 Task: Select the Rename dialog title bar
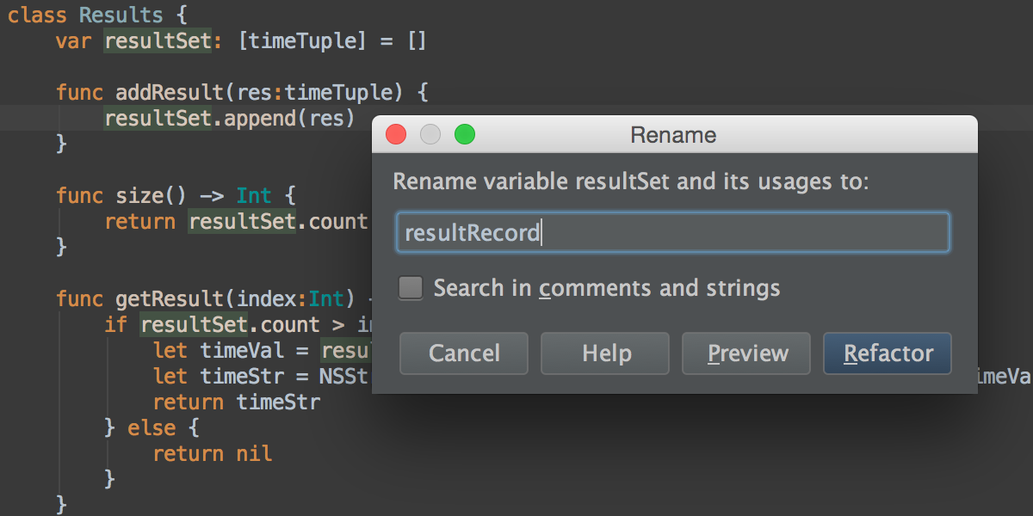[x=672, y=134]
